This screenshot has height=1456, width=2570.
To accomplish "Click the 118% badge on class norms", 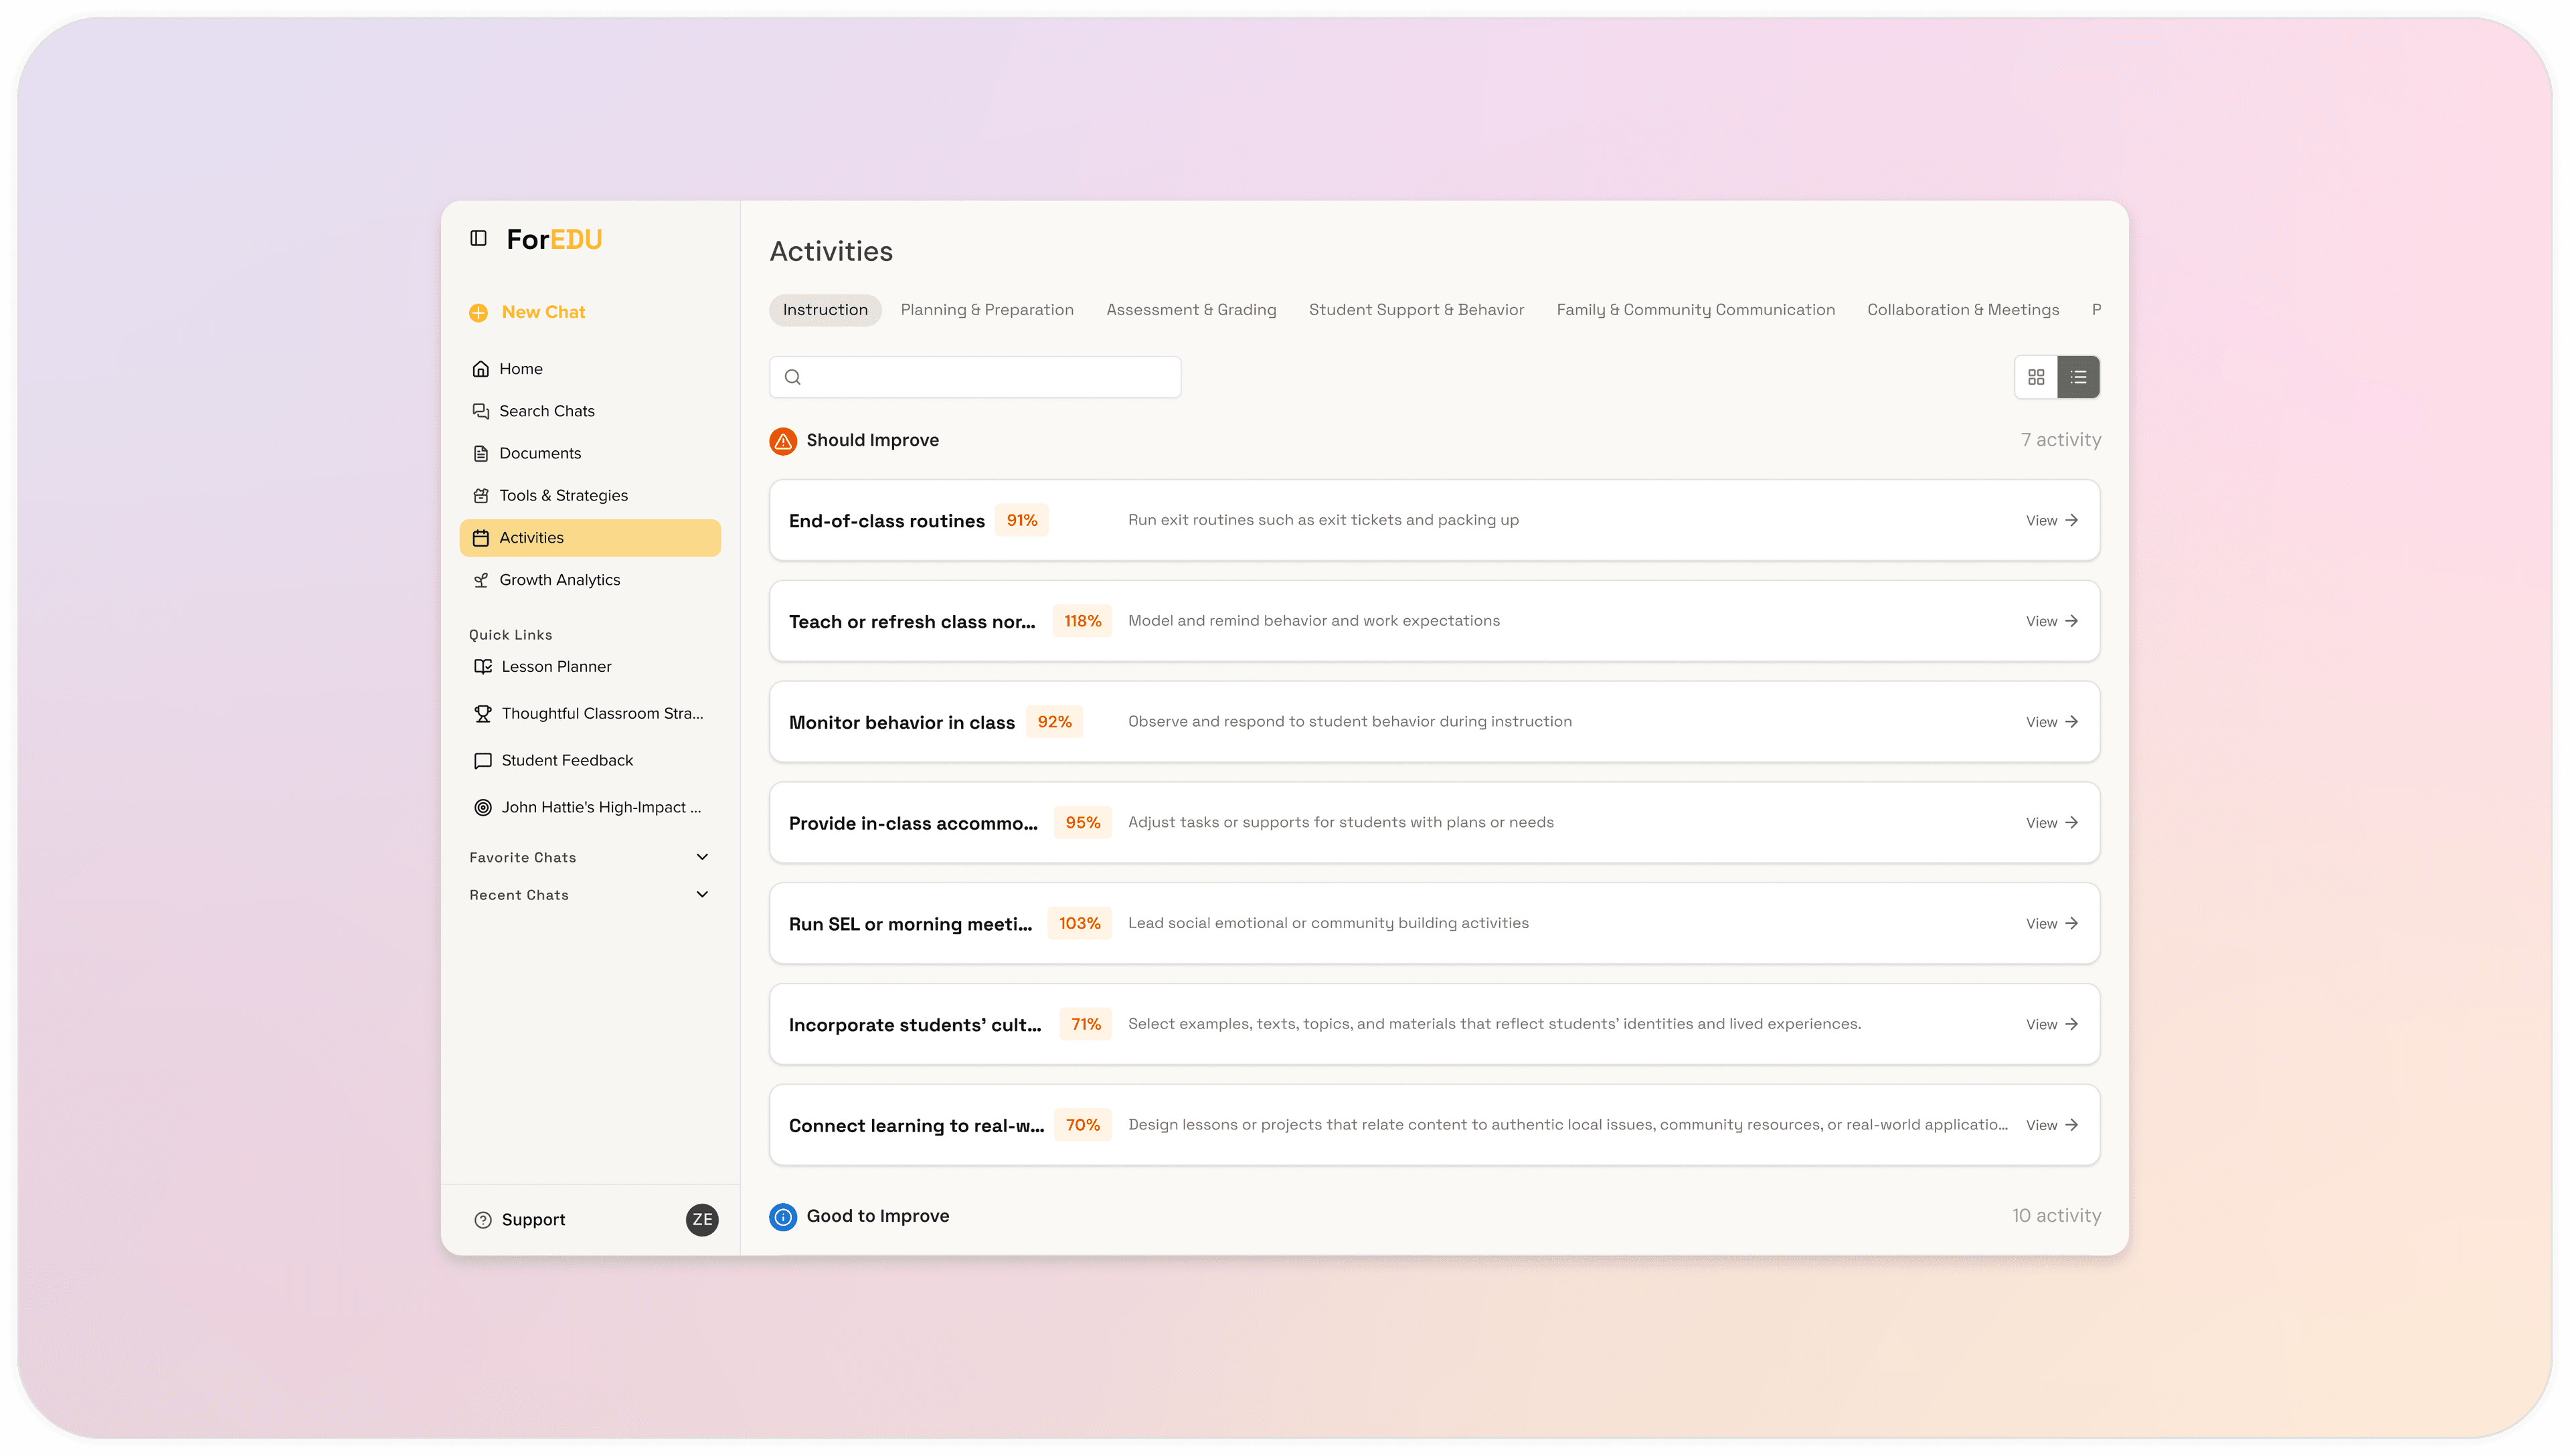I will tap(1081, 620).
